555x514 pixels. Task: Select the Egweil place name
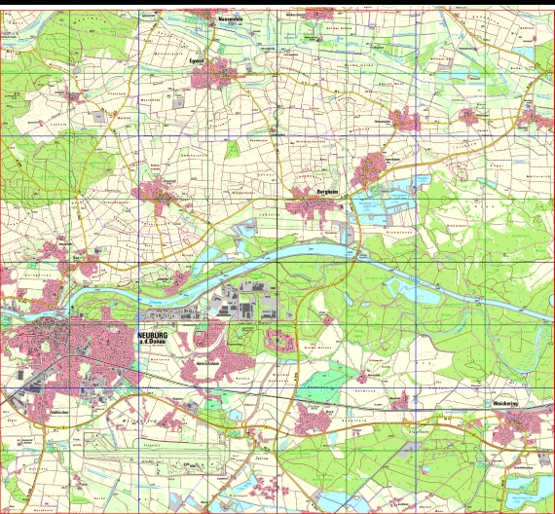[197, 61]
